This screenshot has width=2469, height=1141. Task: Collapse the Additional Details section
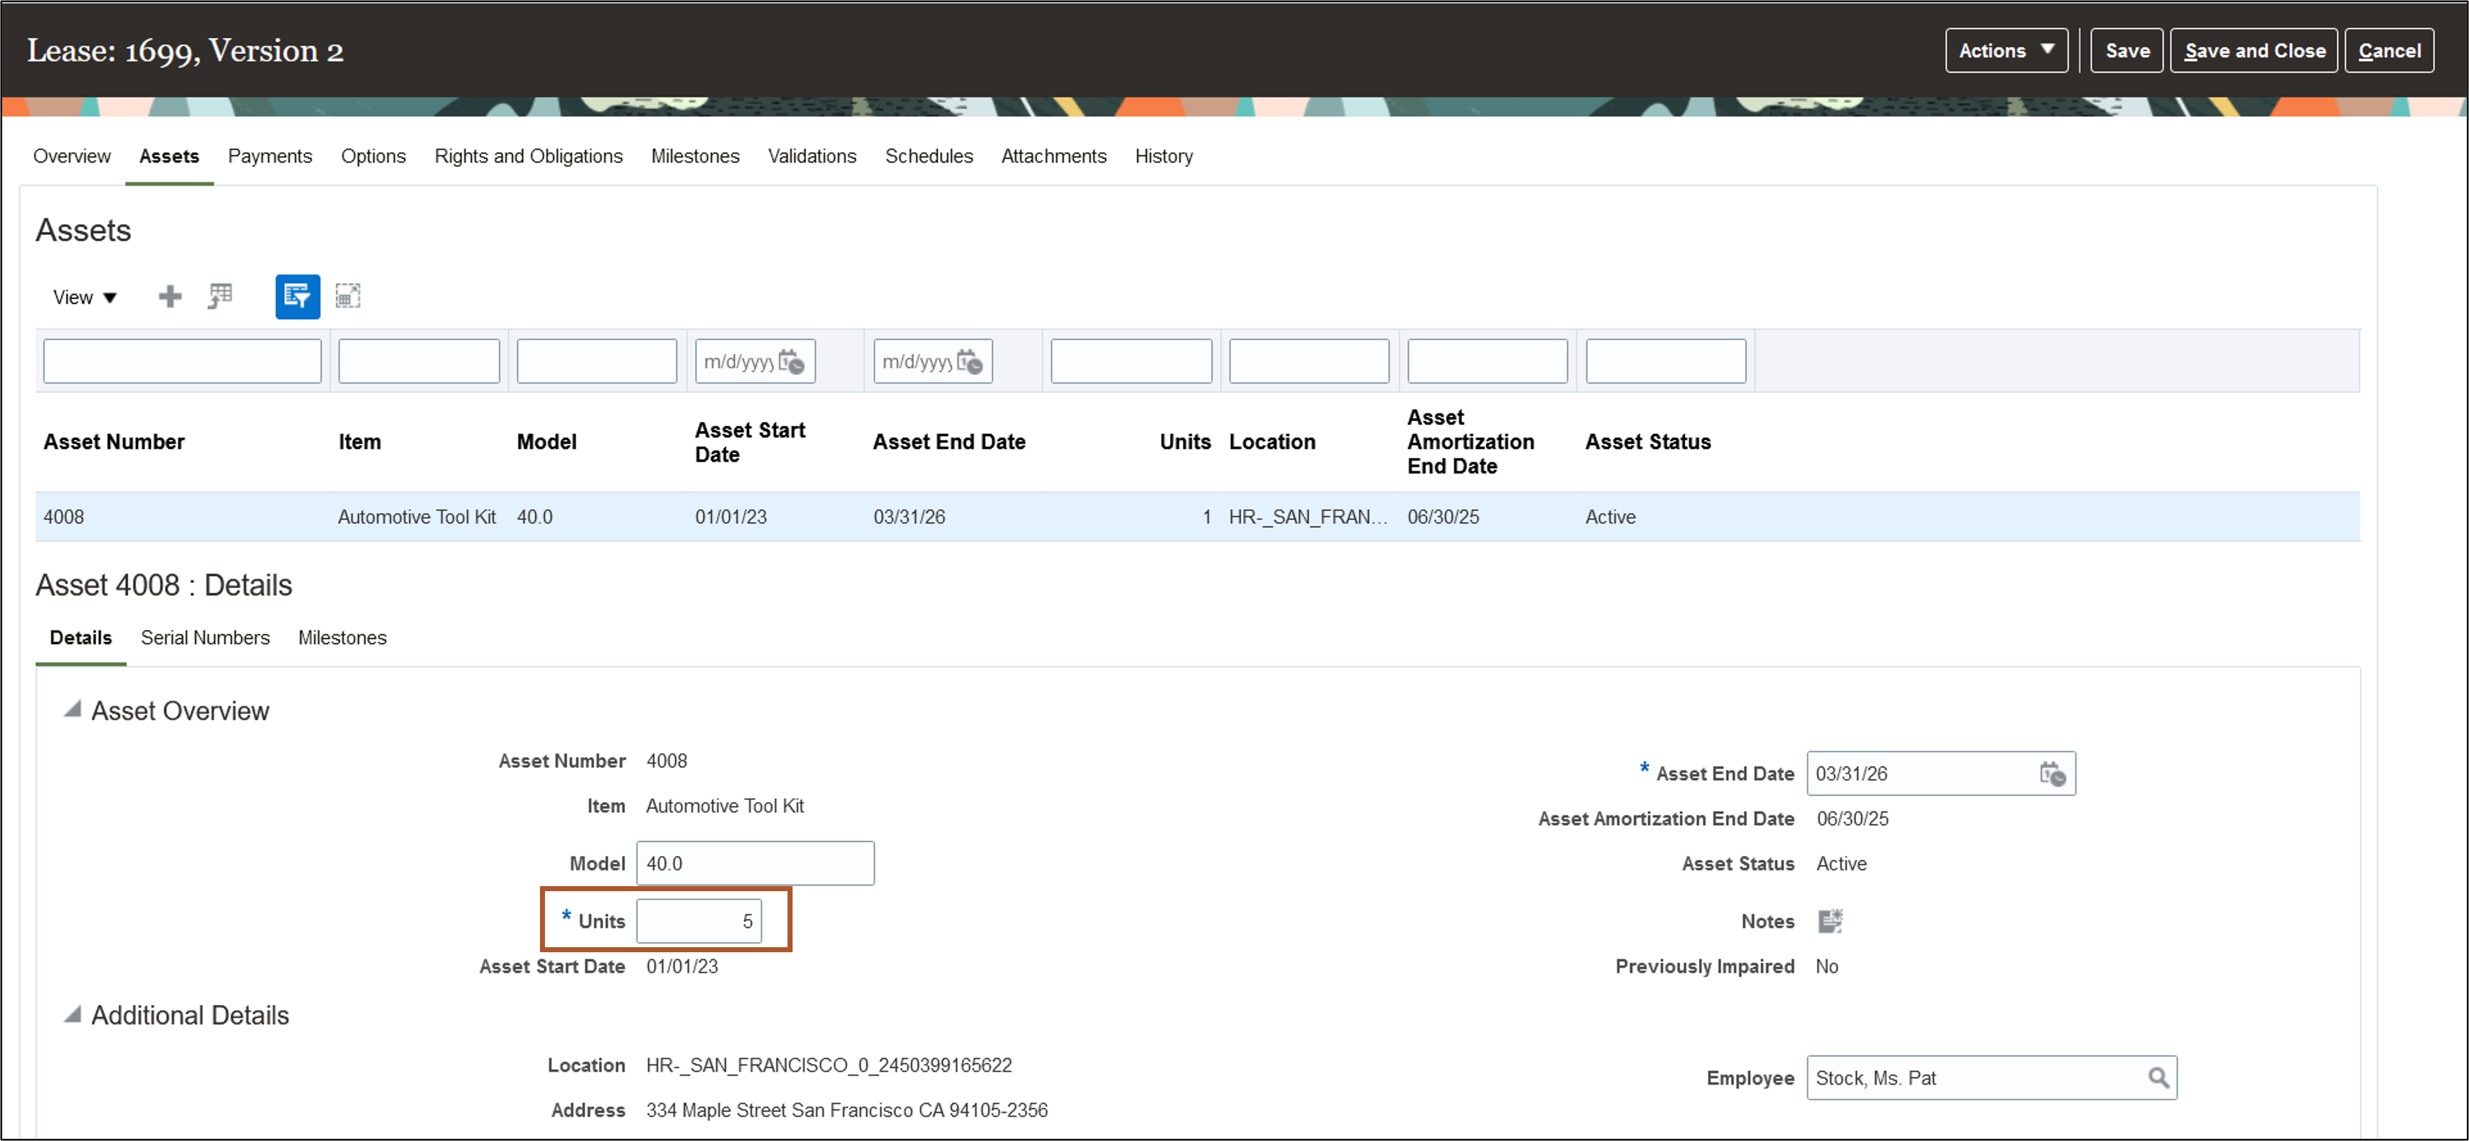coord(72,1014)
